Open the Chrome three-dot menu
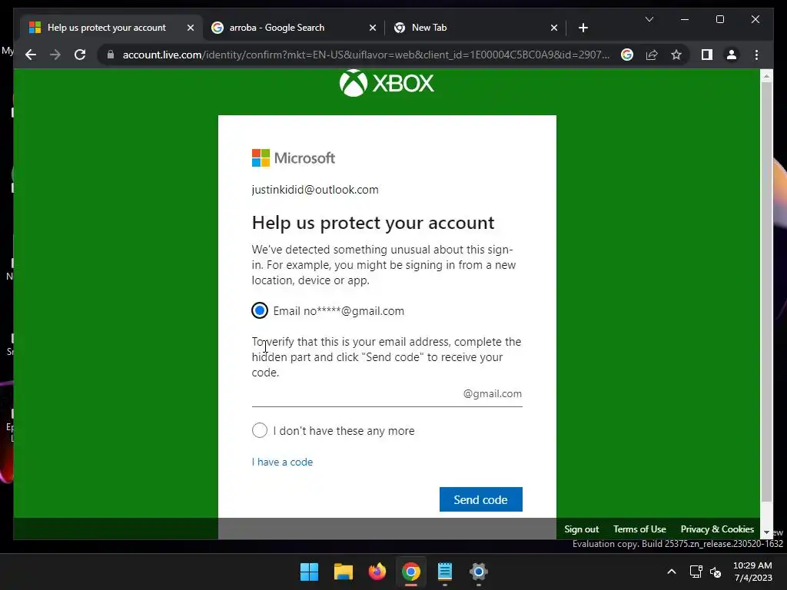Screen dimensions: 787x590 pos(756,55)
